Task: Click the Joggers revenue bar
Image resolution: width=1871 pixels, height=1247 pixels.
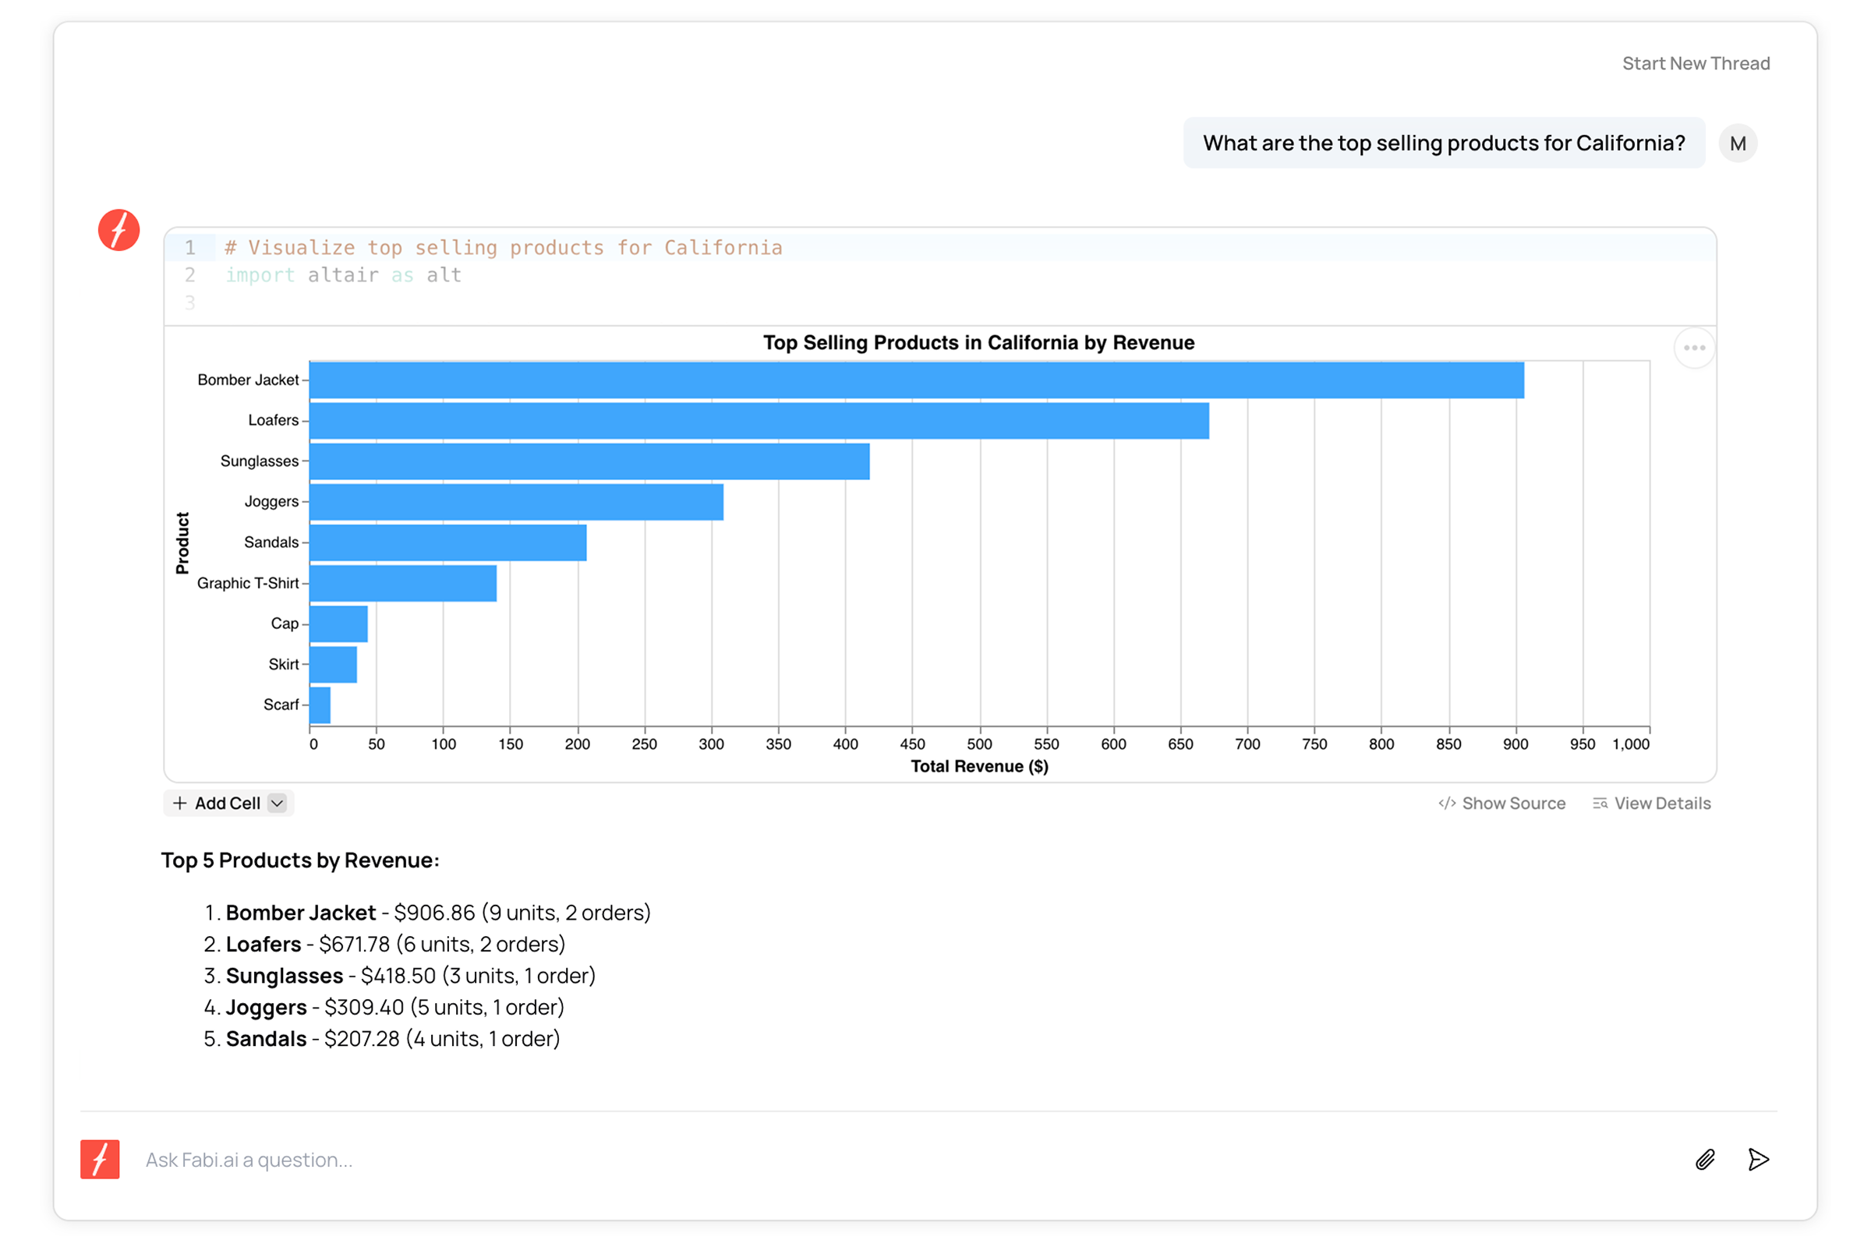Action: 515,502
